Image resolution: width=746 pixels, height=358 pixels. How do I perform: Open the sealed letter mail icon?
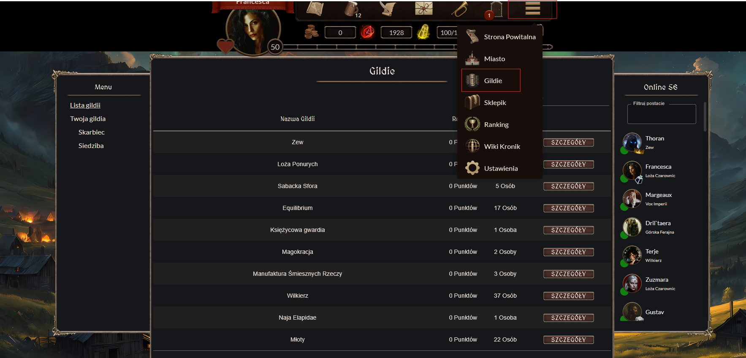(x=423, y=8)
